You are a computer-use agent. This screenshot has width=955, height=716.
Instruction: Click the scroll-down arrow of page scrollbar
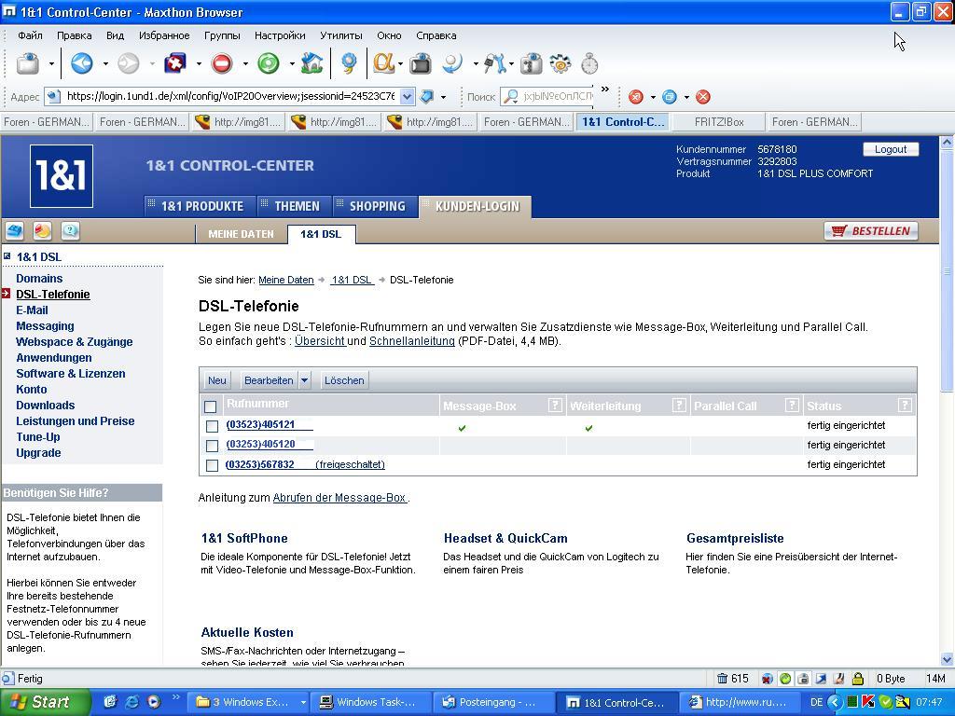click(x=947, y=659)
